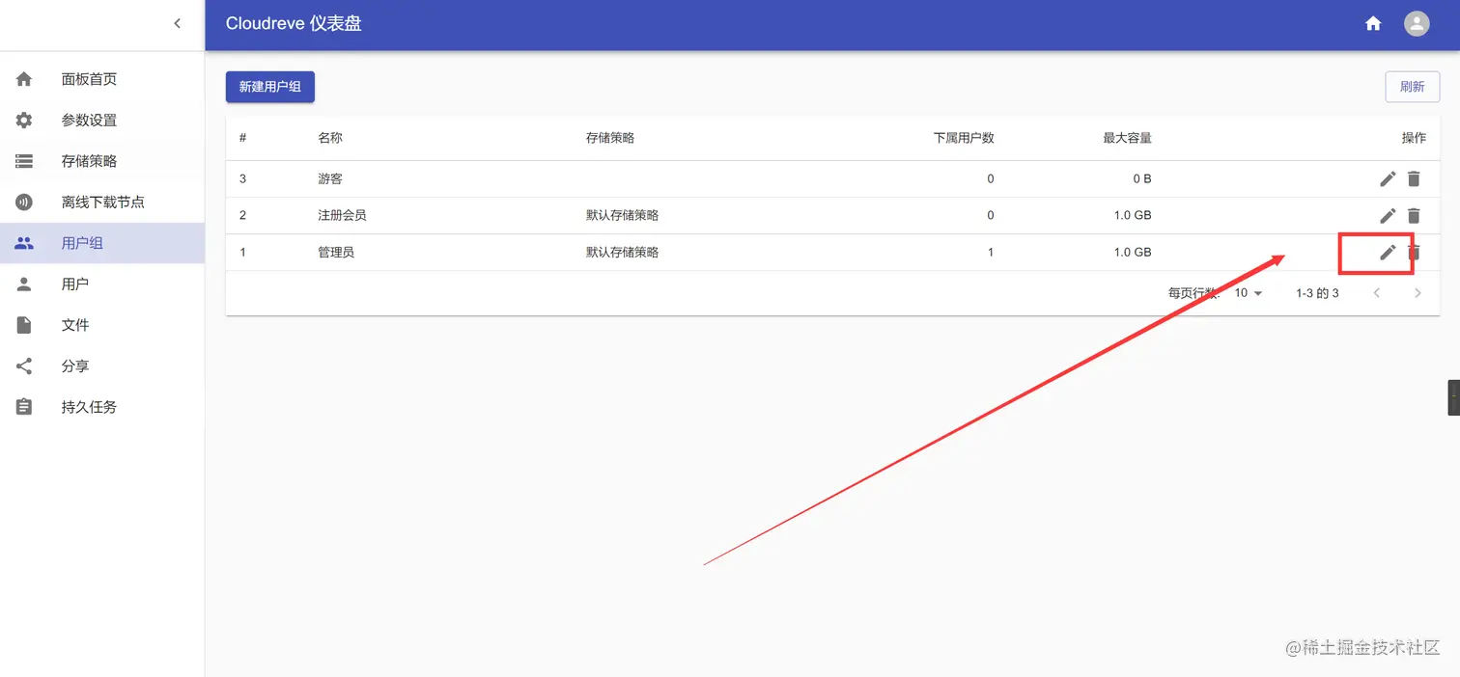
Task: Collapse the sidebar with chevron icon
Action: click(177, 24)
